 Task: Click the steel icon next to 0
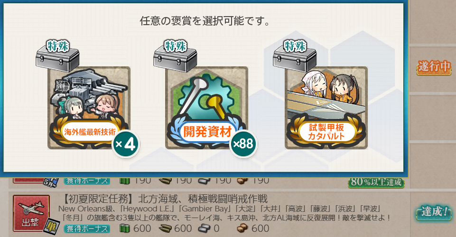click(204, 229)
